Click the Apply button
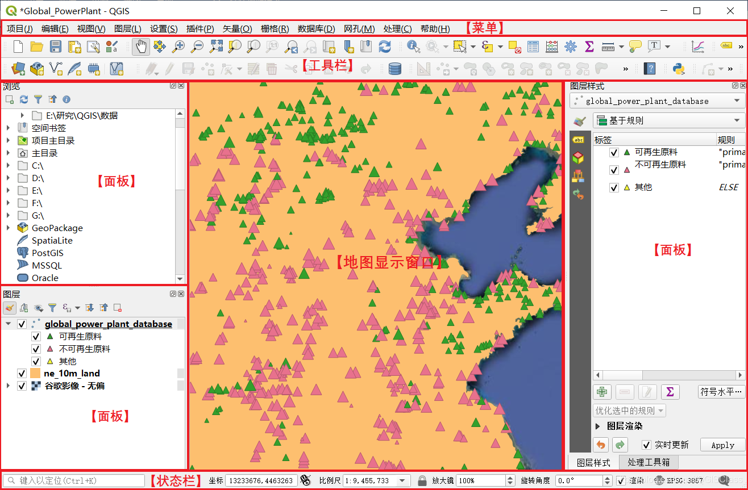This screenshot has width=748, height=490. (722, 445)
